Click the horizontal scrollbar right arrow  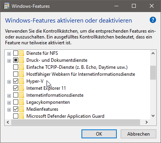click(147, 122)
